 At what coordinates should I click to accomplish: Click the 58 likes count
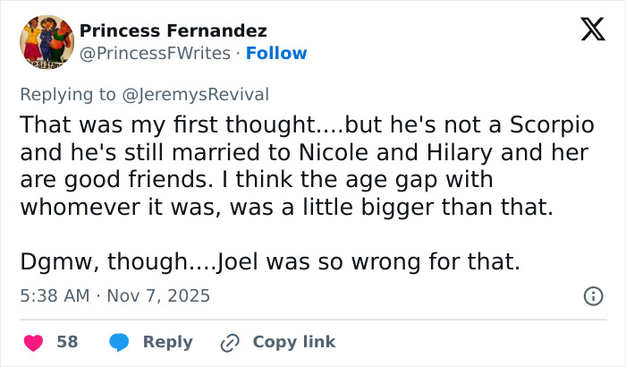tap(67, 342)
